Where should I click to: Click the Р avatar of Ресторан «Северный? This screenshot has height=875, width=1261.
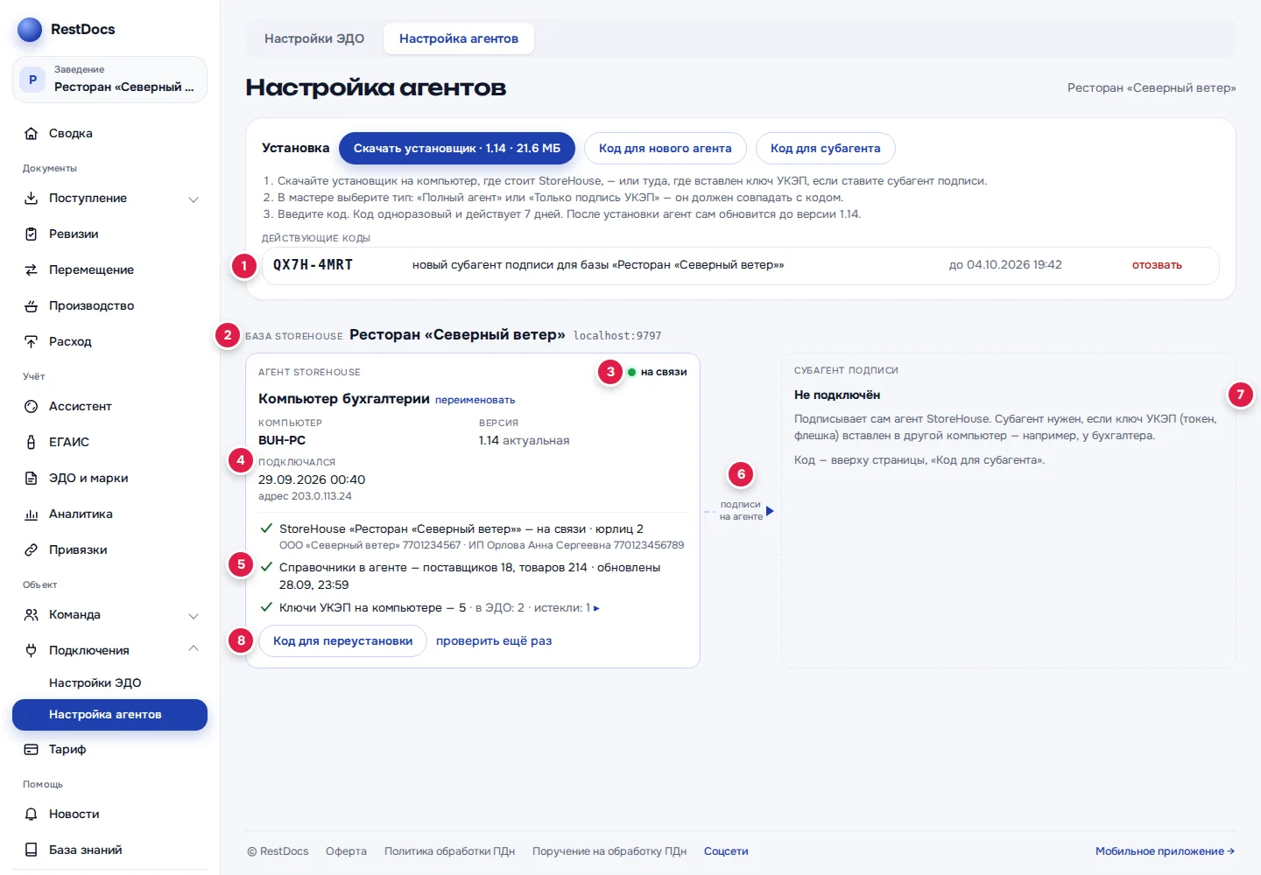coord(32,80)
